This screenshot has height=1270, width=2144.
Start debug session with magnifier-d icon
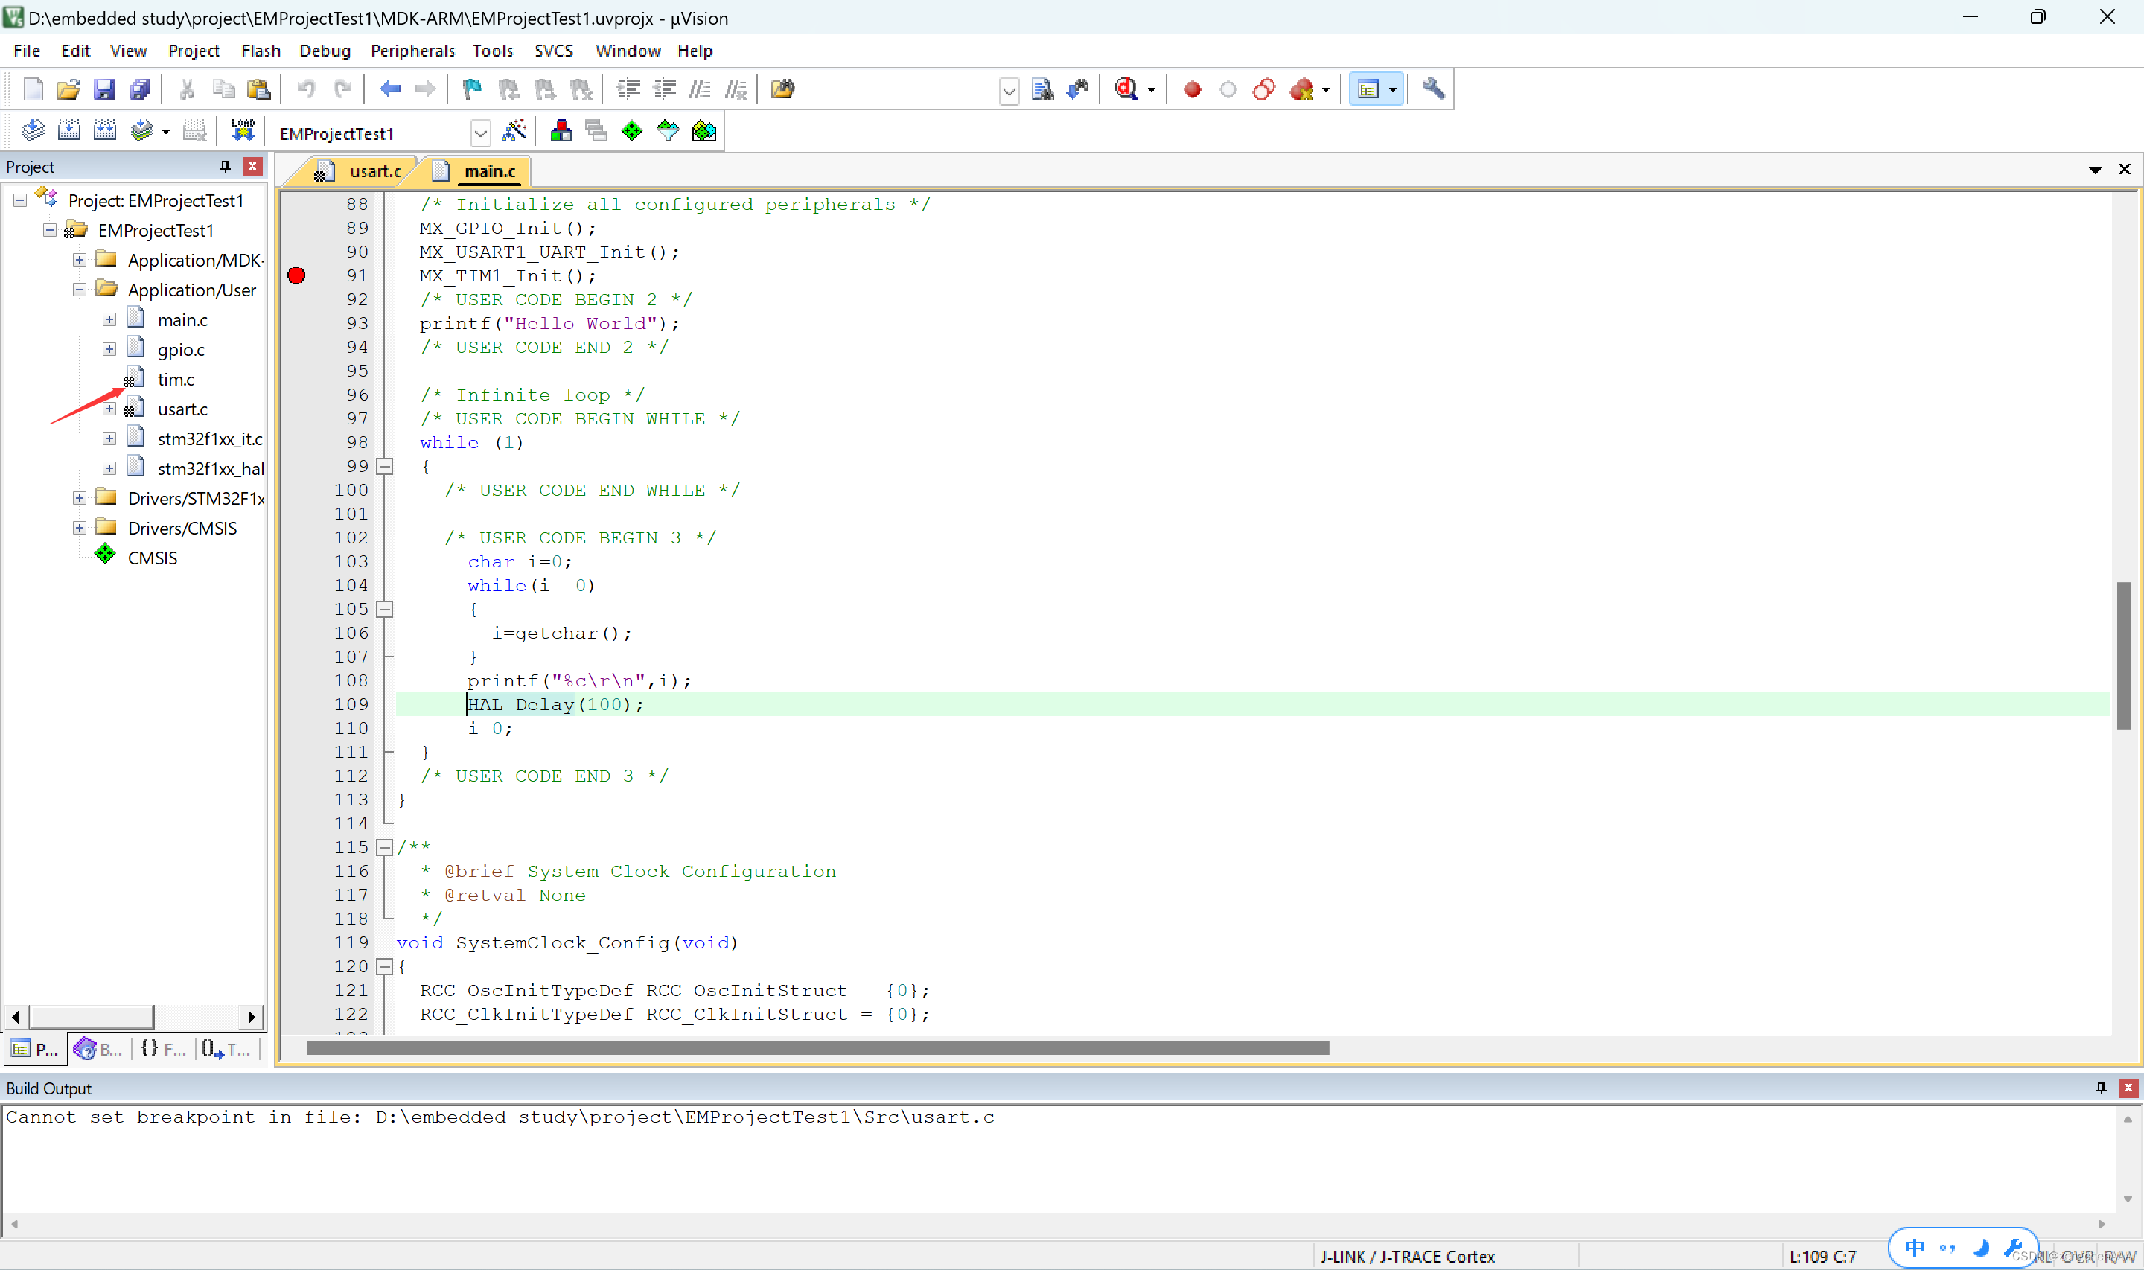tap(1126, 89)
